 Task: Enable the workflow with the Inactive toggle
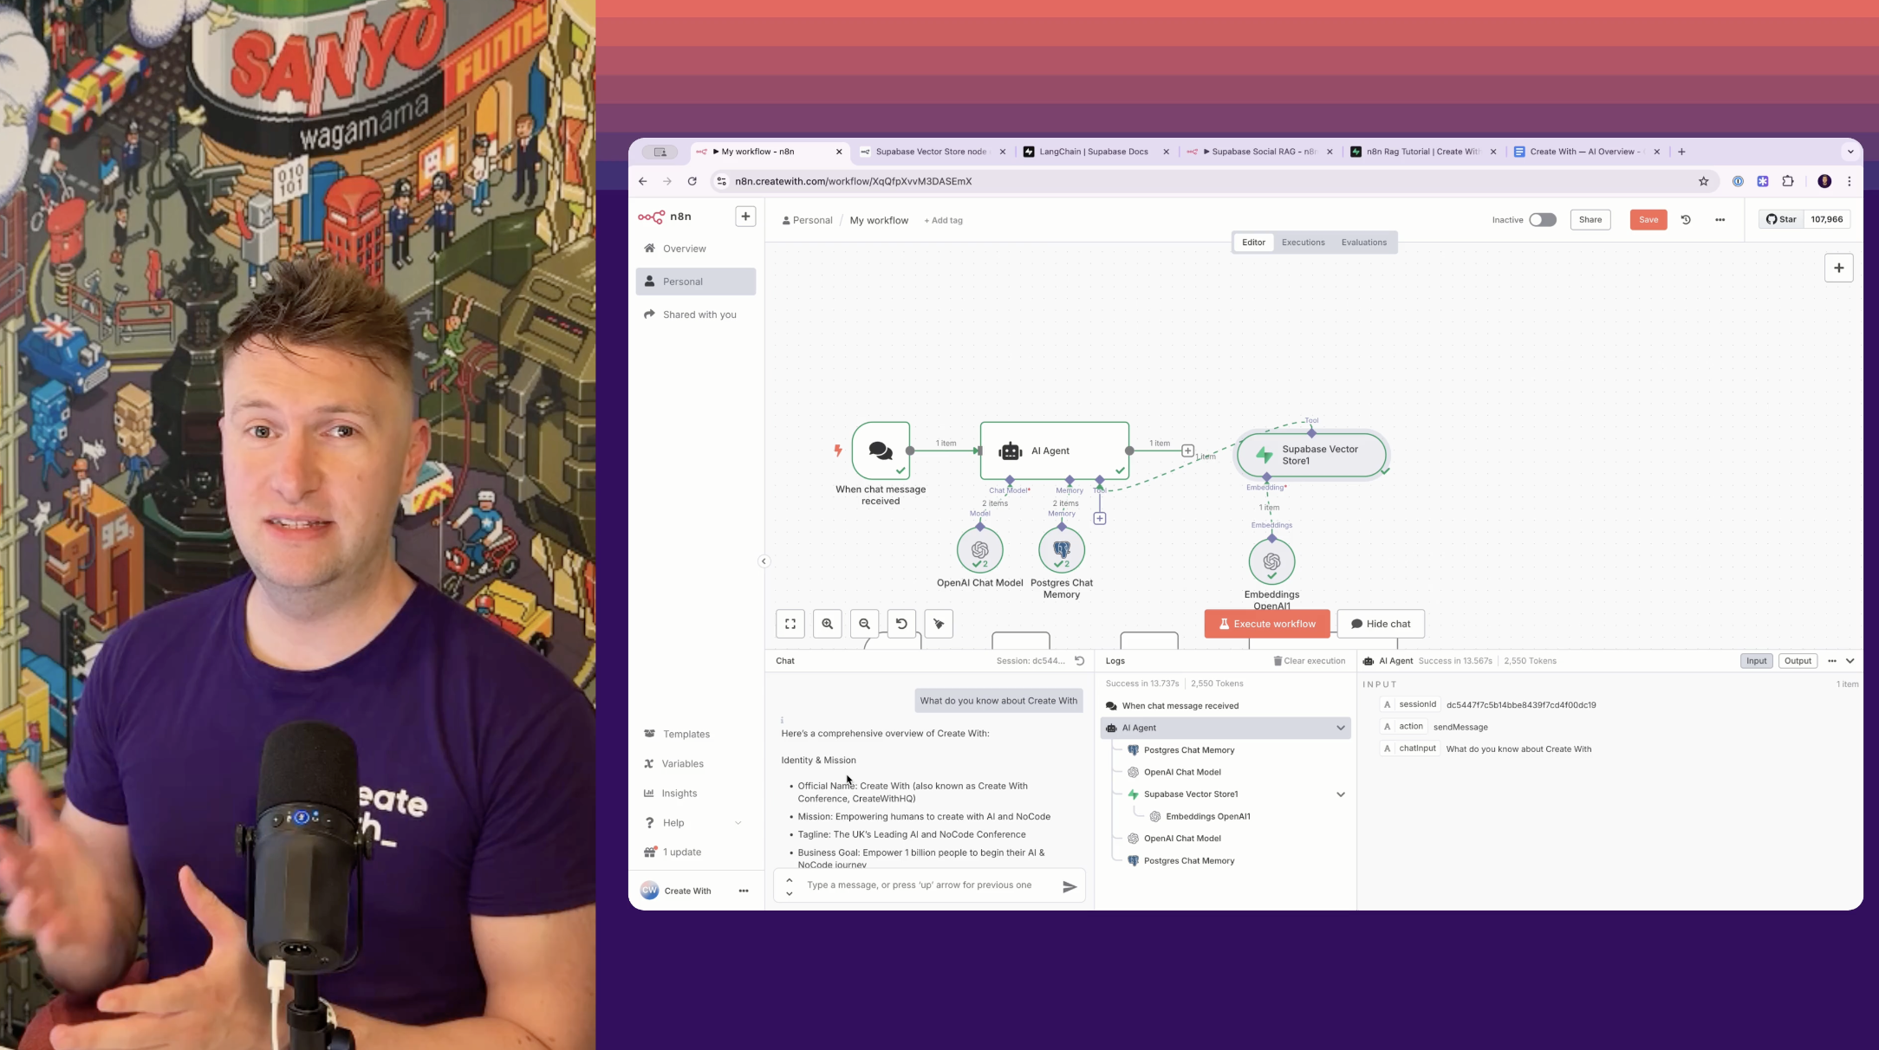click(x=1542, y=220)
